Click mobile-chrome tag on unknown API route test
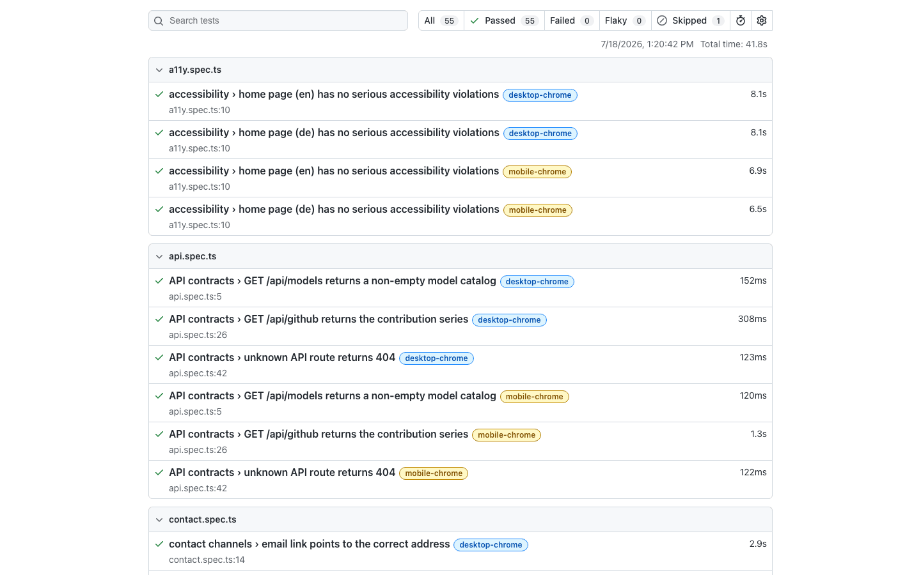The width and height of the screenshot is (921, 575). coord(434,473)
